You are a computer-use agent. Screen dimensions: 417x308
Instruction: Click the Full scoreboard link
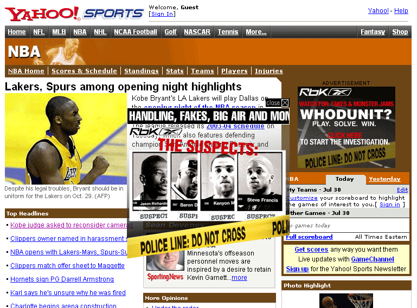309,237
